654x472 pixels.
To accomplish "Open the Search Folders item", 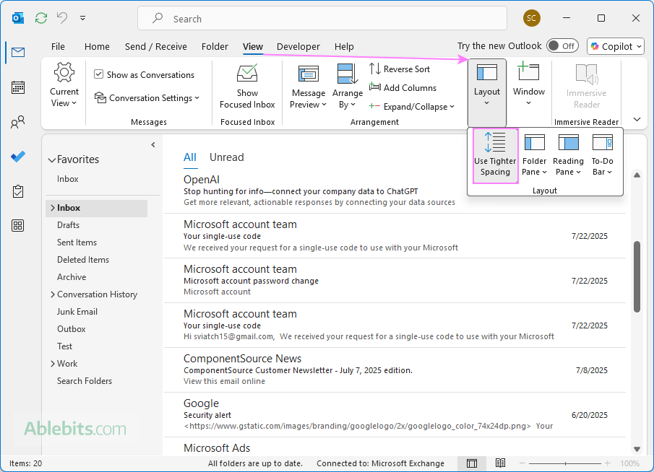I will click(85, 381).
